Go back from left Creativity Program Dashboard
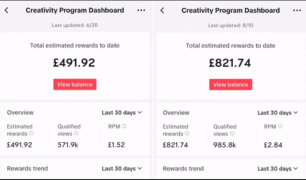The image size is (306, 180). [x=6, y=10]
